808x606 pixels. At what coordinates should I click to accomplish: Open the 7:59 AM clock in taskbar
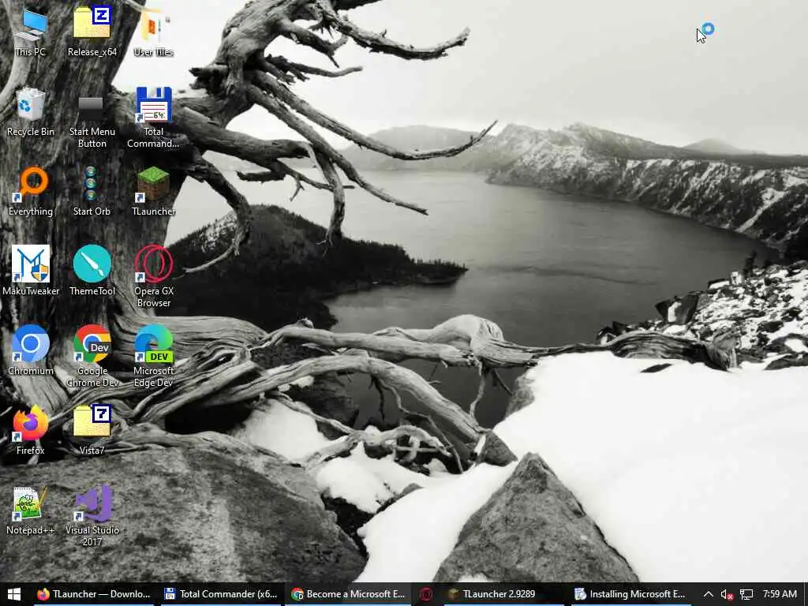coord(780,594)
